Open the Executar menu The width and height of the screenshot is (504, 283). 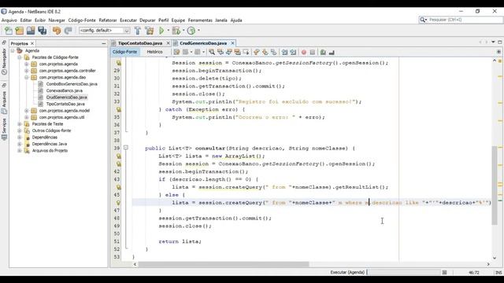click(x=128, y=20)
